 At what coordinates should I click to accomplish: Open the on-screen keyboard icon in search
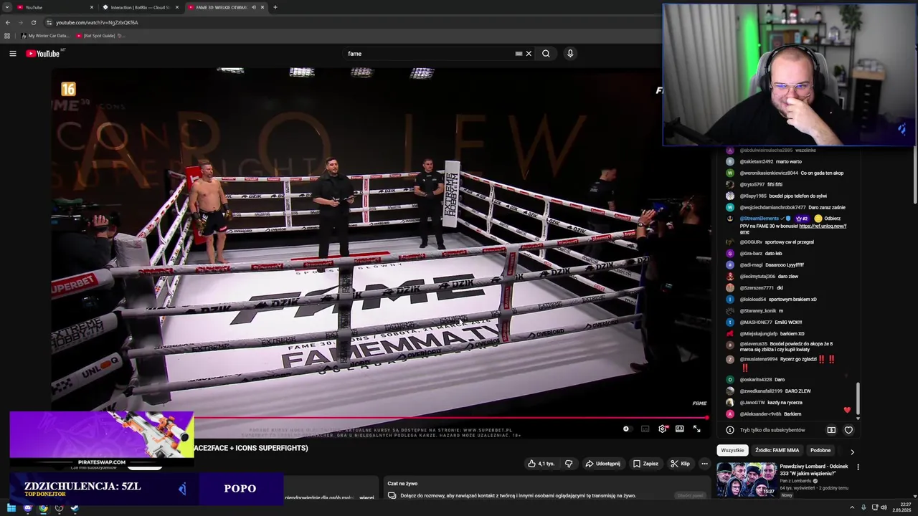[x=519, y=54]
